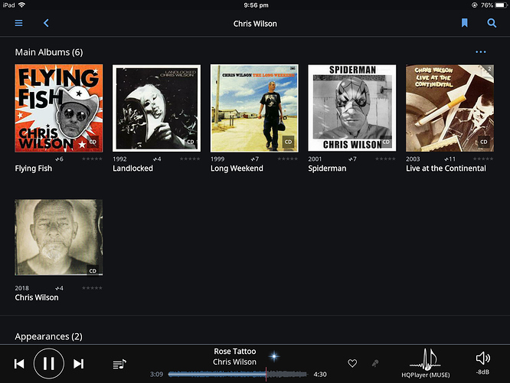Select the Flying Fish title text

pyautogui.click(x=34, y=169)
